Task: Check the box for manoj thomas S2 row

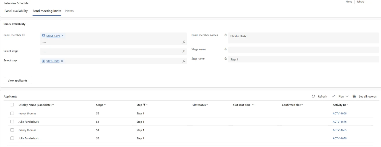Action: (12, 113)
